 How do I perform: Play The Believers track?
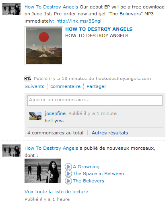pyautogui.click(x=68, y=181)
